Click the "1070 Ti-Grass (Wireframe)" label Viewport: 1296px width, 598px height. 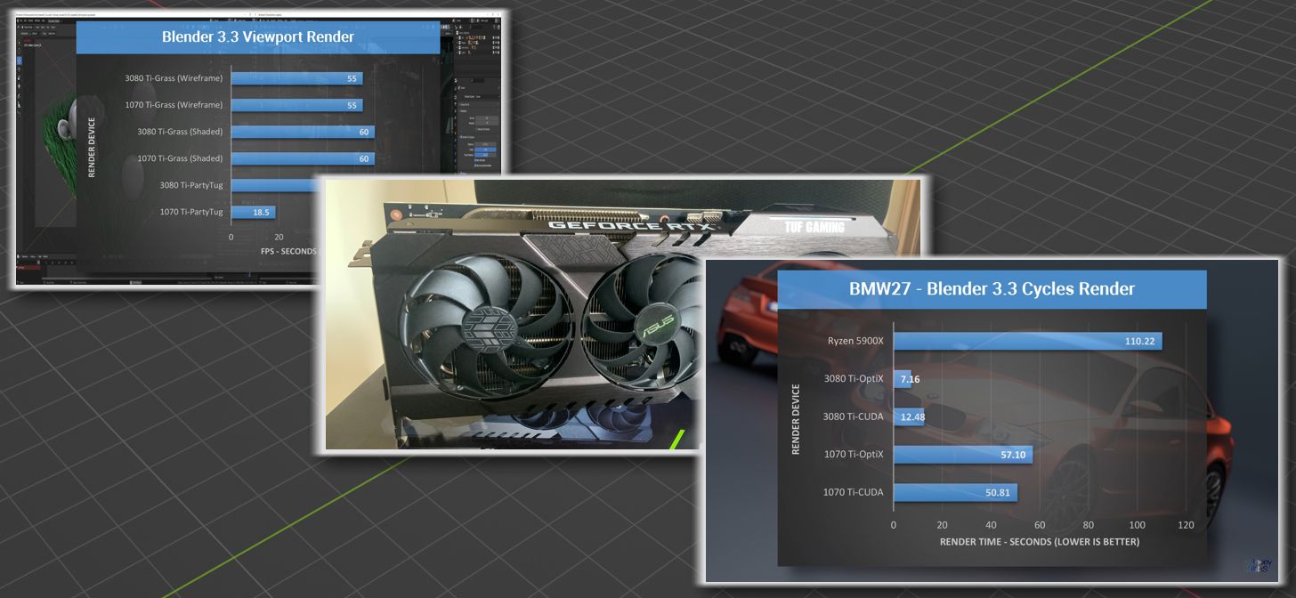pos(174,105)
